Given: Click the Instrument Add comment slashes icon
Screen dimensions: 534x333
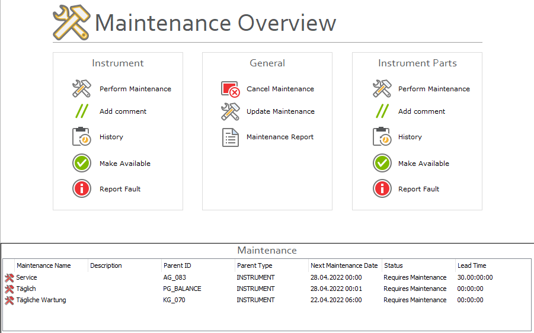Looking at the screenshot, I should [82, 111].
